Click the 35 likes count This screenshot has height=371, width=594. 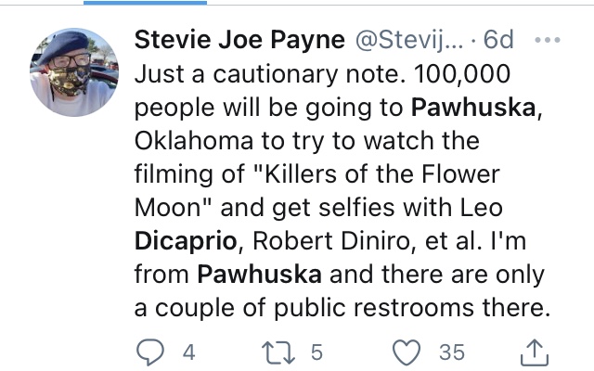click(x=452, y=352)
